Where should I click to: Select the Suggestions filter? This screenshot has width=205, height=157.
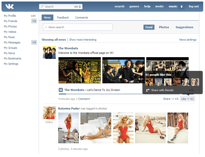(x=184, y=27)
